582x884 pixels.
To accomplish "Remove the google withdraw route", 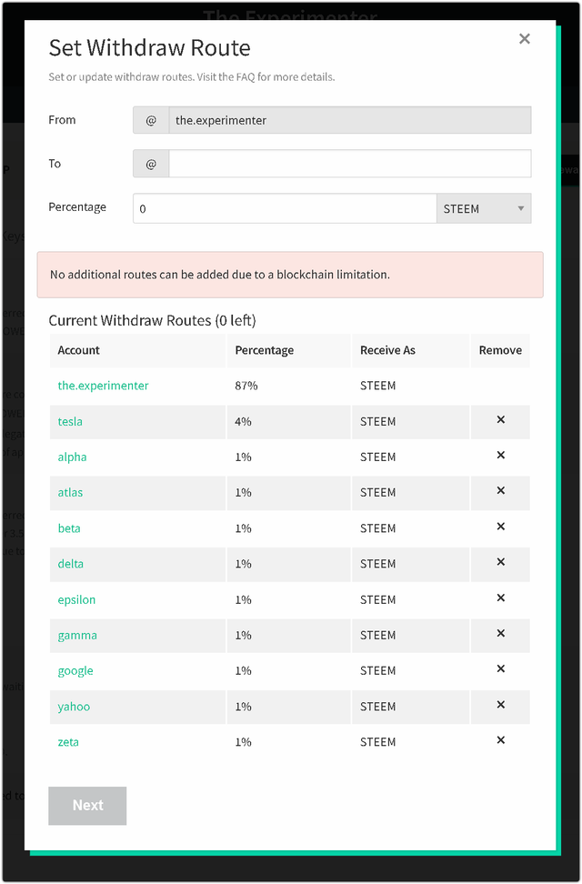I will click(500, 669).
